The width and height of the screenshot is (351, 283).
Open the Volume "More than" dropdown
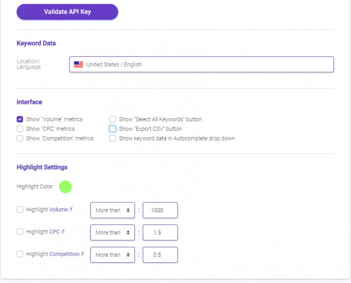pyautogui.click(x=113, y=210)
